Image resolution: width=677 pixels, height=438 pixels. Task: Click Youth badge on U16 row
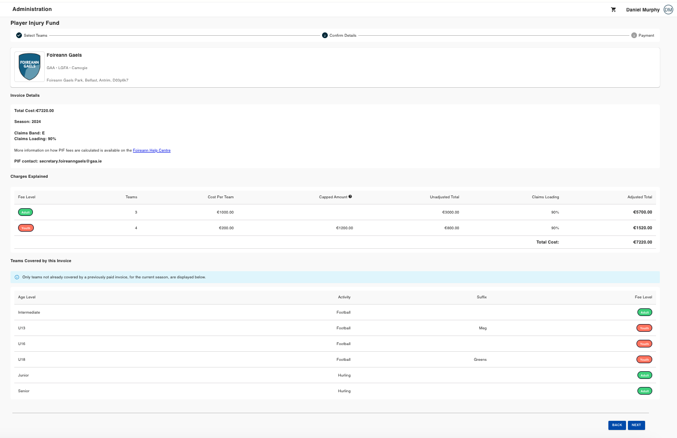(x=644, y=344)
